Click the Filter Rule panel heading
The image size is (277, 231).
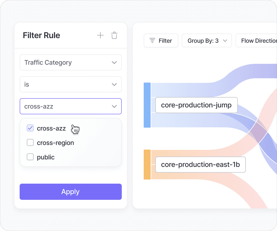(42, 36)
